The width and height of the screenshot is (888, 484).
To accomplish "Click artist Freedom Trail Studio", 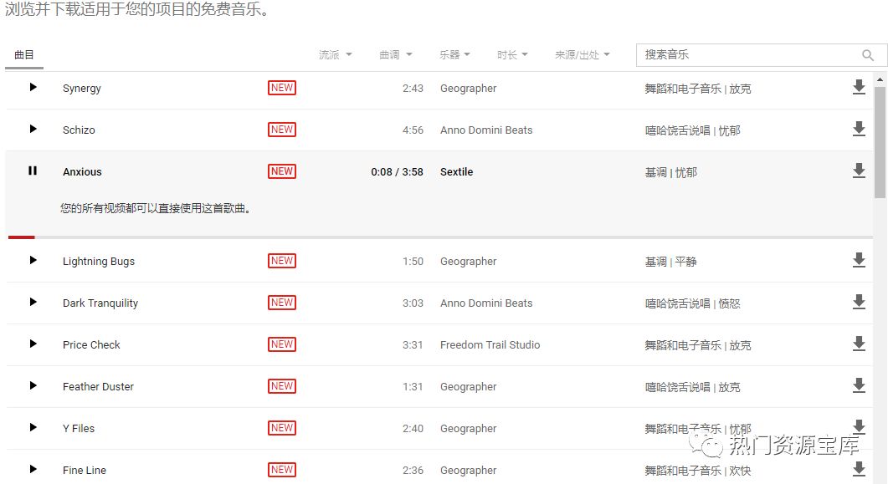I will click(x=490, y=345).
